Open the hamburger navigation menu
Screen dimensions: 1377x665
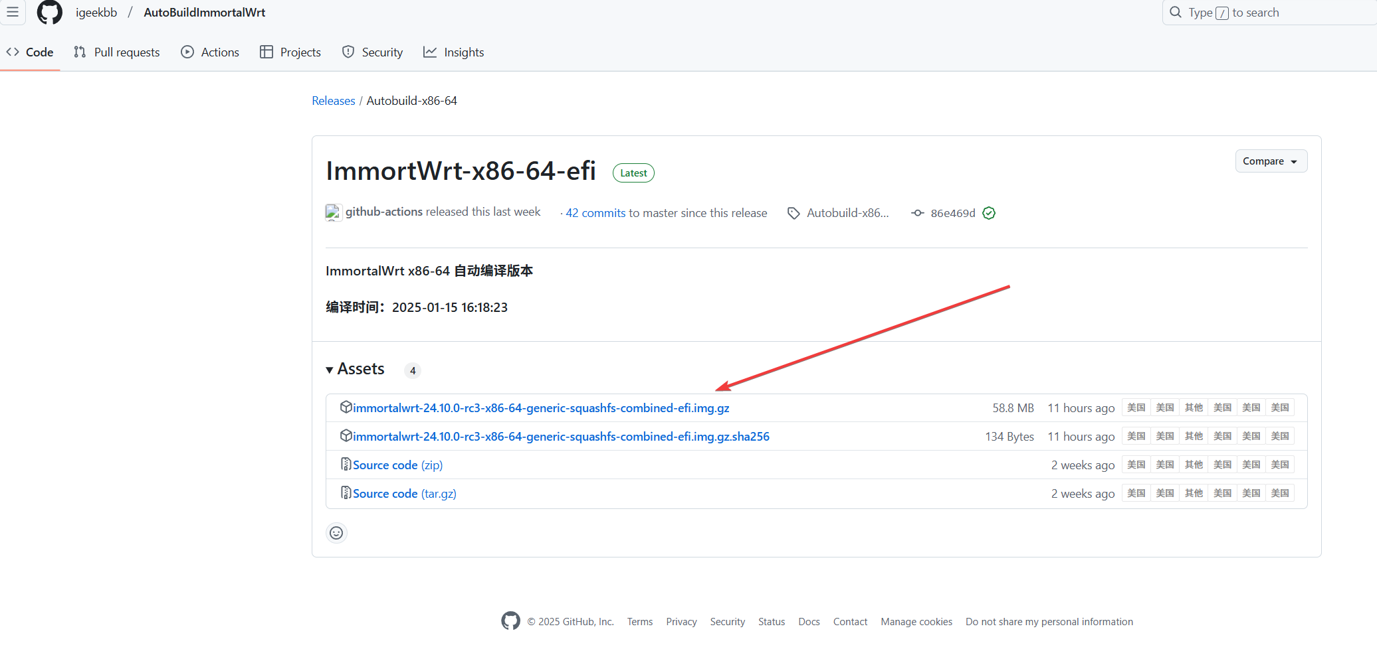(x=13, y=12)
